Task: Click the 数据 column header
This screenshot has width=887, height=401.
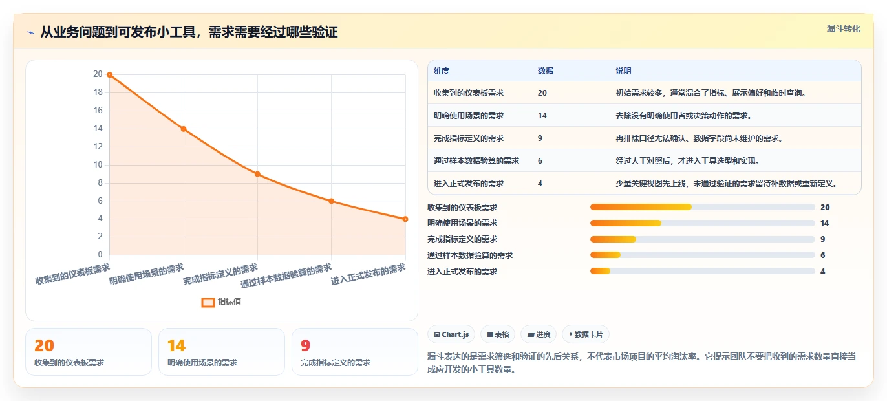Action: tap(546, 71)
